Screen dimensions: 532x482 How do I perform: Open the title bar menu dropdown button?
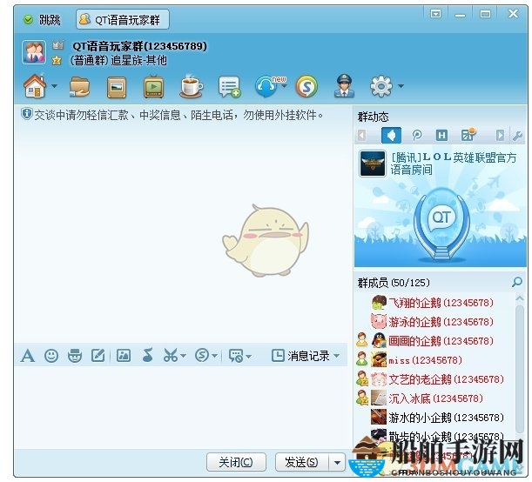click(x=435, y=14)
